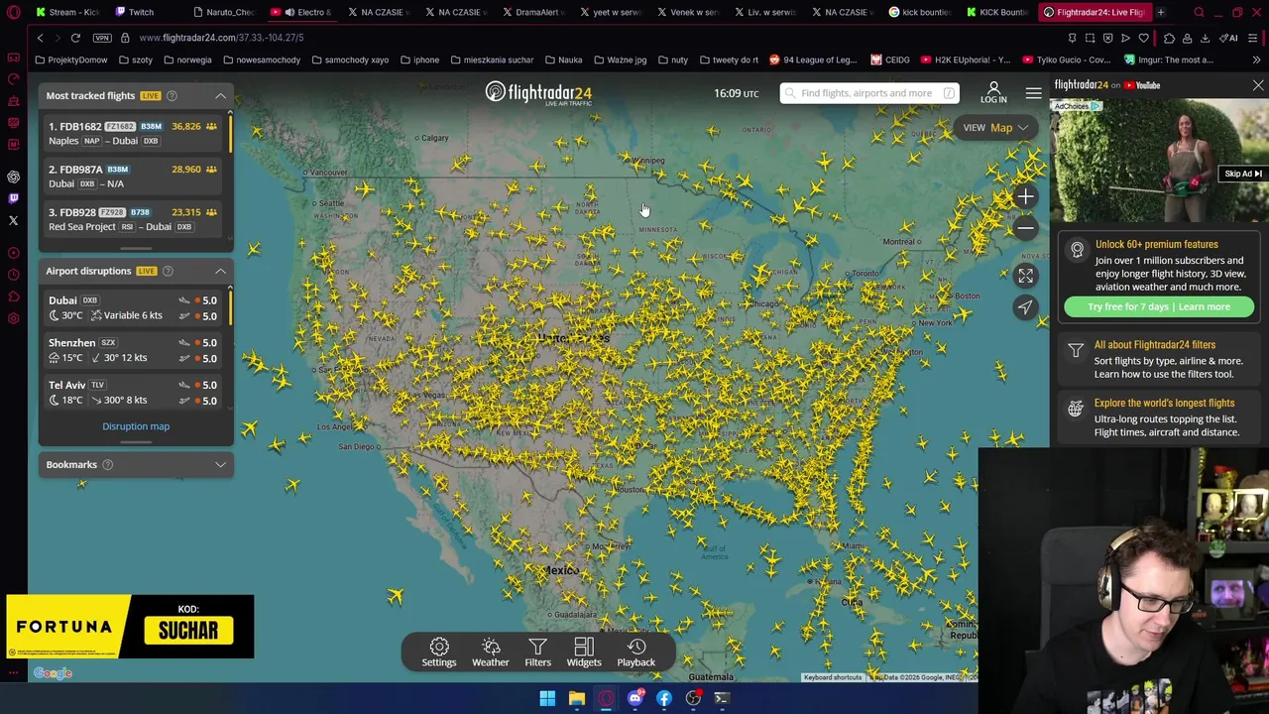1269x714 pixels.
Task: Open the Filters tool
Action: 537,653
